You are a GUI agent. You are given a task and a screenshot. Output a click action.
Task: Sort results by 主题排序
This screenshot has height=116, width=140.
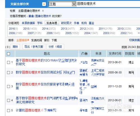click(x=23, y=40)
